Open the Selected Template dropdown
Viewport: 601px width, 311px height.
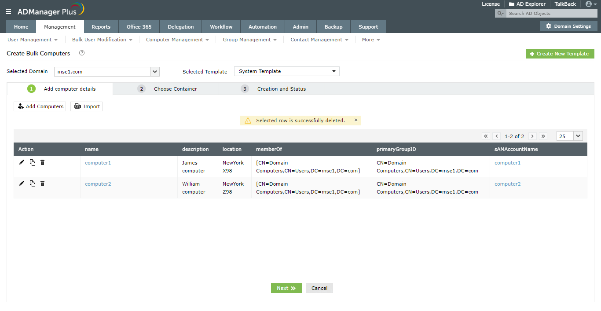pos(286,71)
